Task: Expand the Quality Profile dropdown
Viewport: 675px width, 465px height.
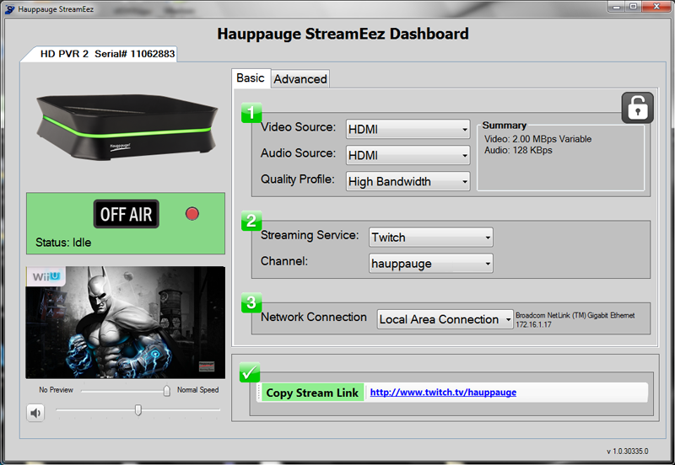Action: [x=408, y=181]
